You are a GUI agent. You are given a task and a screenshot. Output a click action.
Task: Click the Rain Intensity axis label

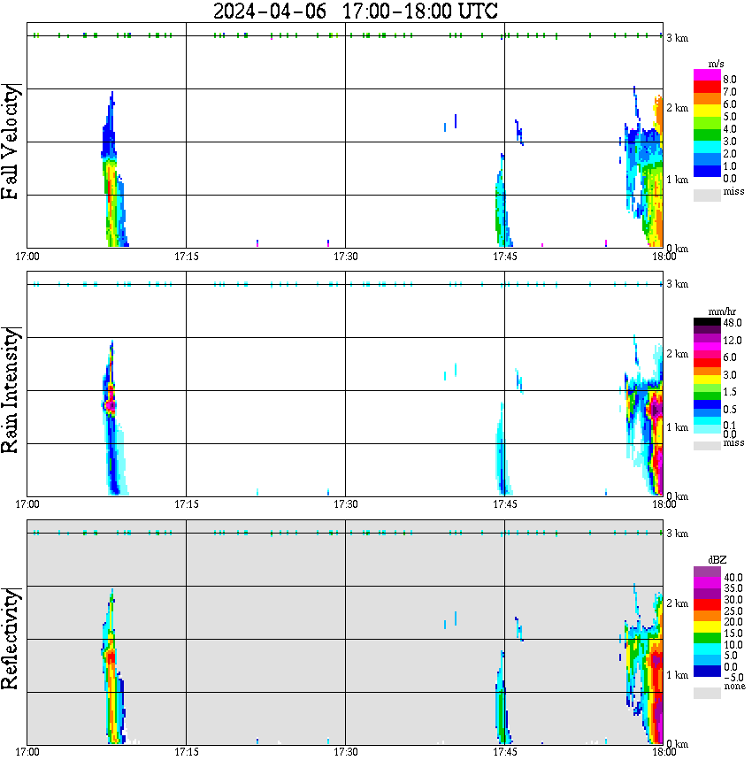[x=10, y=390]
